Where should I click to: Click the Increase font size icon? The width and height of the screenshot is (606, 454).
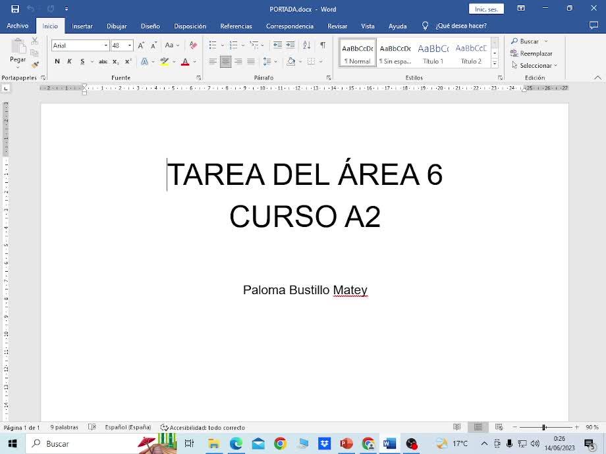click(x=141, y=45)
